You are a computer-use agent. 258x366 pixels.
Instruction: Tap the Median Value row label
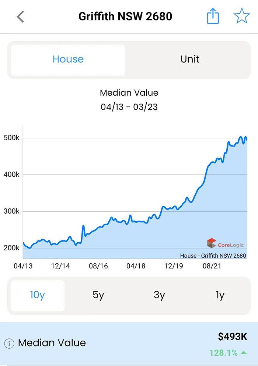coord(52,343)
